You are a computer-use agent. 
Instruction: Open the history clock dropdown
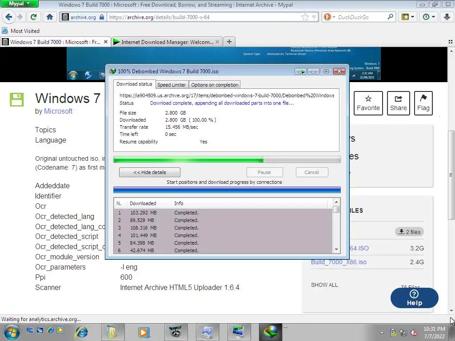click(429, 17)
